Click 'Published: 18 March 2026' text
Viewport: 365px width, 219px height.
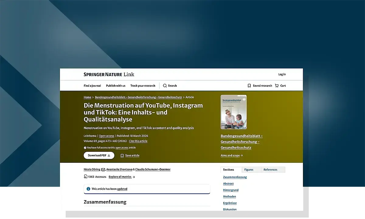pyautogui.click(x=132, y=136)
